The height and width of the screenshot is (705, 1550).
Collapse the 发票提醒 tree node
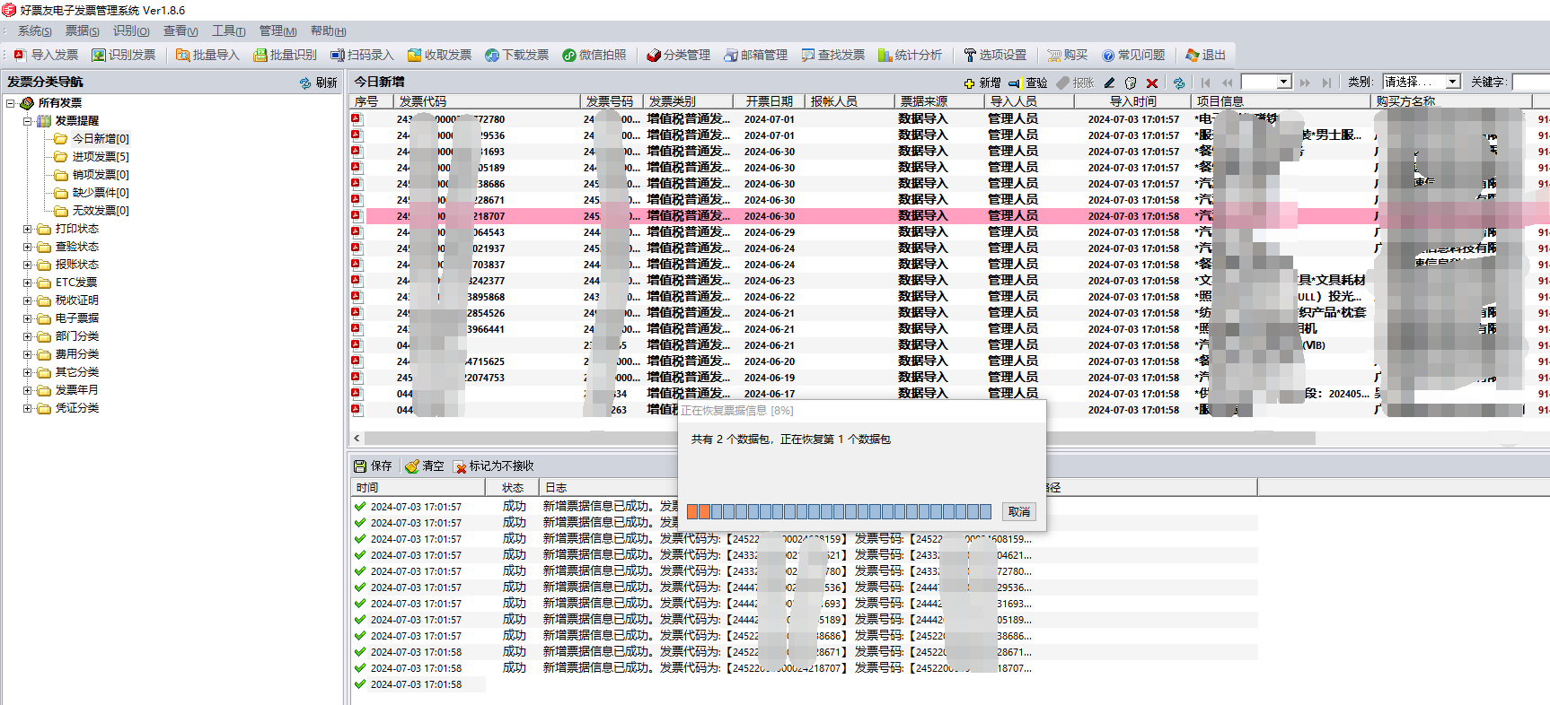pyautogui.click(x=27, y=121)
